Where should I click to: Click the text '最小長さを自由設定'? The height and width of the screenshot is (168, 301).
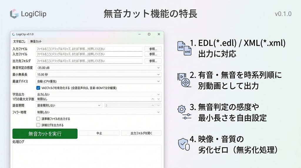pyautogui.click(x=233, y=118)
